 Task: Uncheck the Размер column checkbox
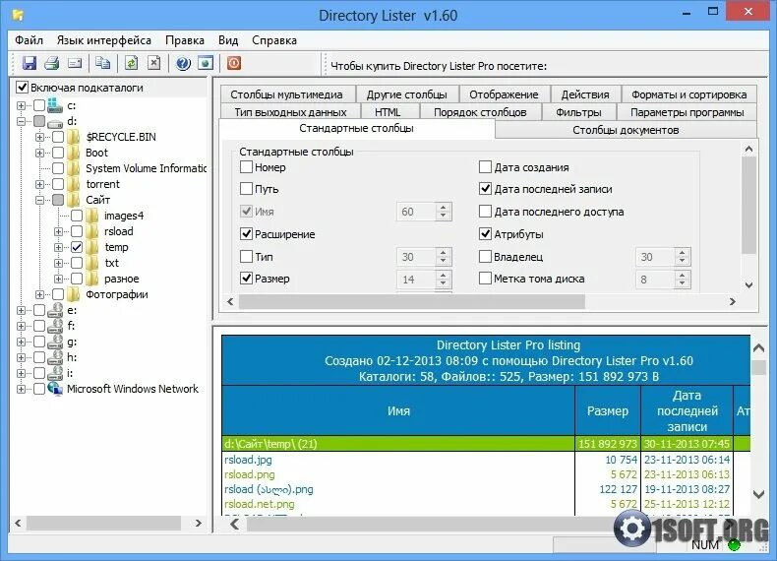click(246, 279)
